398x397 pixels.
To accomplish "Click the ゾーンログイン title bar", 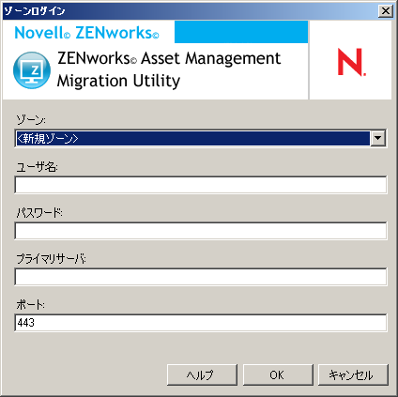I will pos(190,11).
